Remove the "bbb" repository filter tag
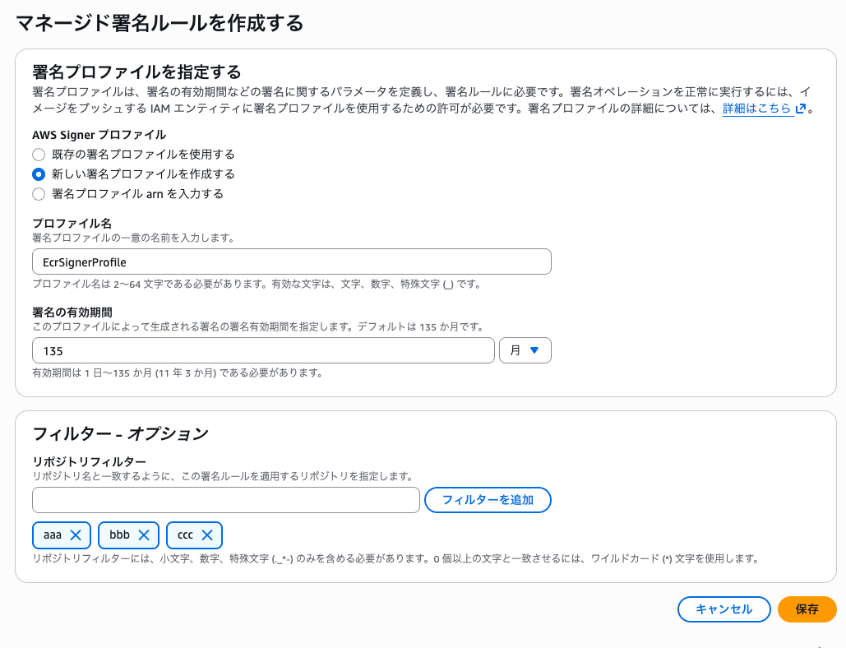Viewport: 846px width, 648px height. pos(145,535)
